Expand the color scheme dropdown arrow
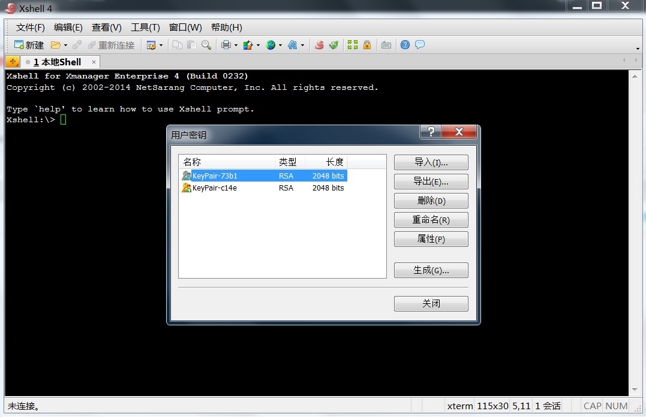Viewport: 646px width, 417px height. 259,46
